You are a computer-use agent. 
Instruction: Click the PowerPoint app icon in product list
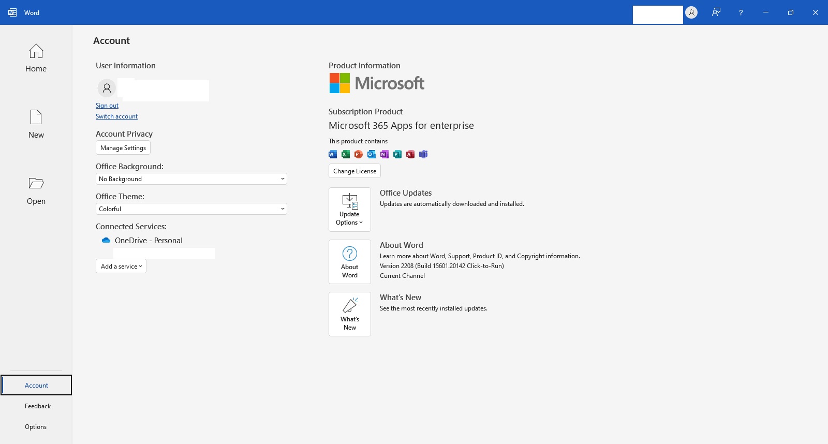[359, 154]
